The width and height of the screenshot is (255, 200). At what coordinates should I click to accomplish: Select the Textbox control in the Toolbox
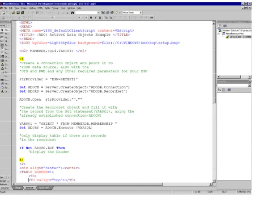[x=5, y=34]
